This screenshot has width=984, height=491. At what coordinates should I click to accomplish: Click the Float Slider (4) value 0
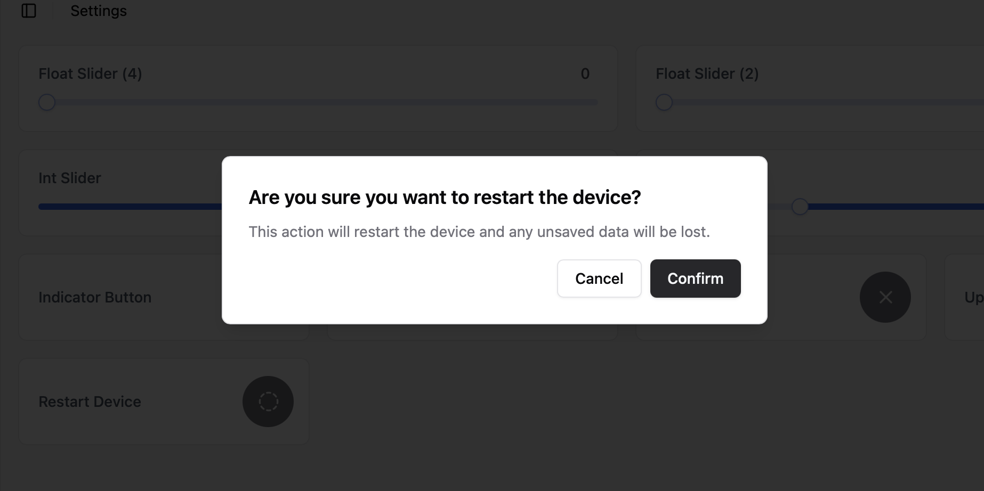click(585, 73)
